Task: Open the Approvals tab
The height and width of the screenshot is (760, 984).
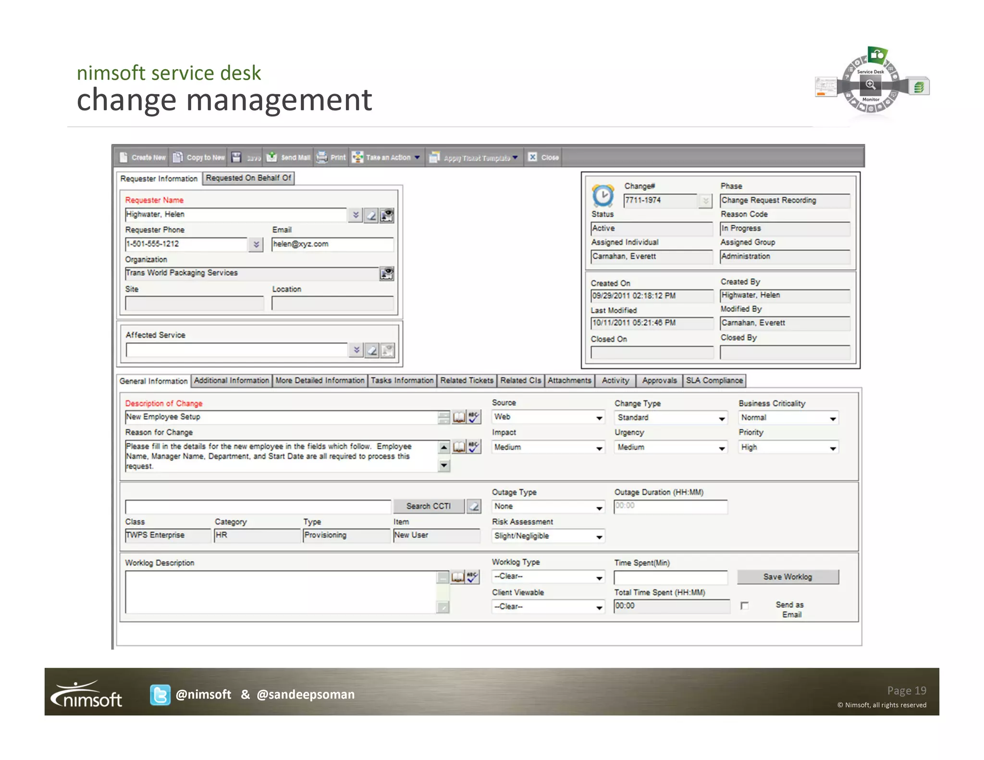Action: 659,380
